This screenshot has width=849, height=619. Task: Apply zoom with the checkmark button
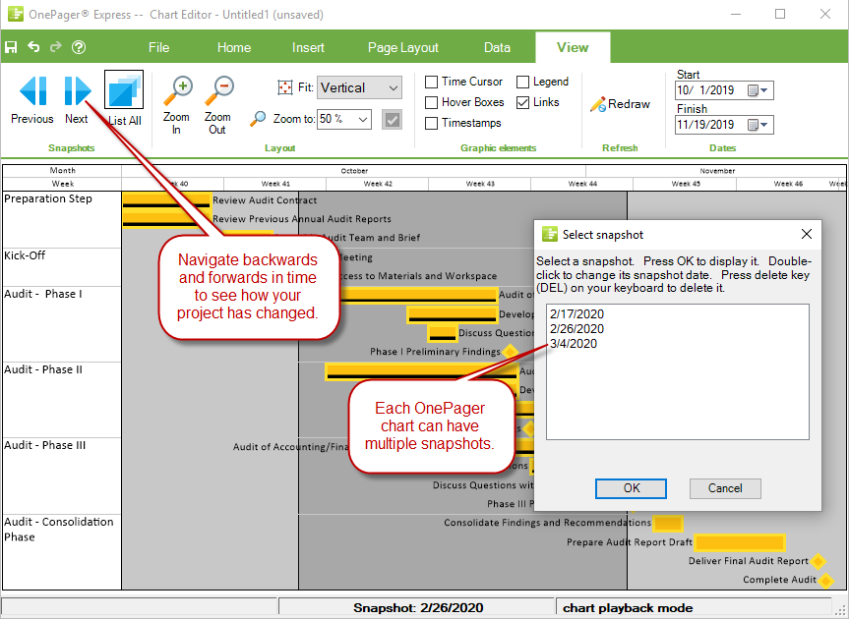tap(392, 120)
